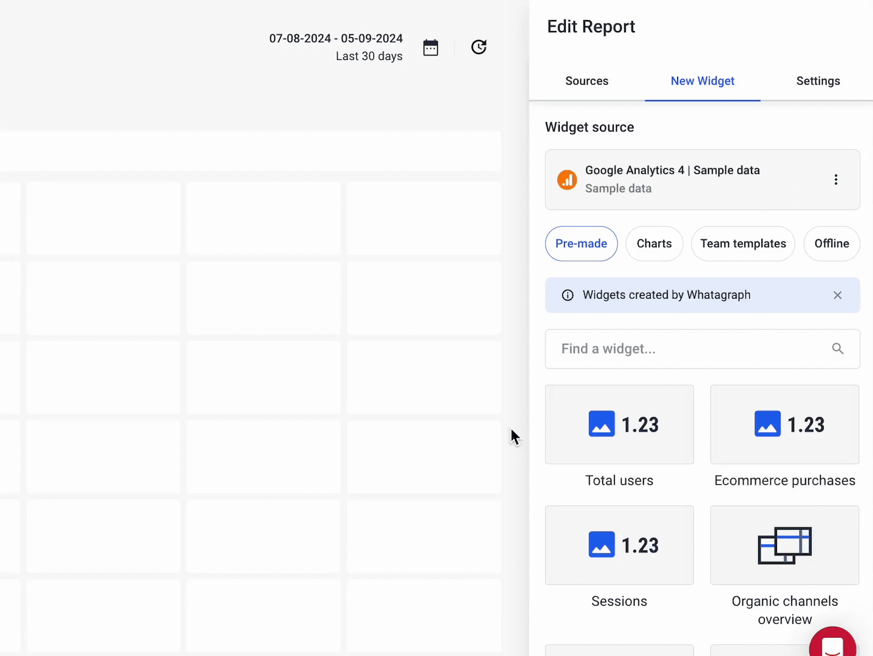Add the Total users widget

[x=619, y=425]
